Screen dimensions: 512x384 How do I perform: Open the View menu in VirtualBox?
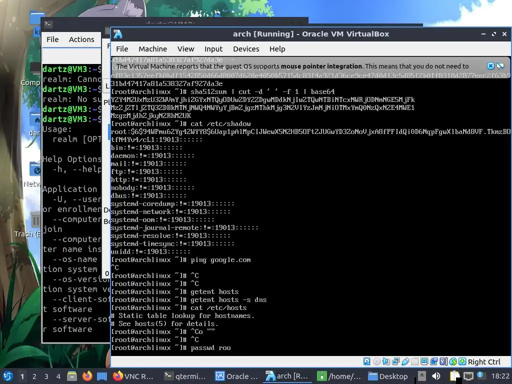pos(186,49)
